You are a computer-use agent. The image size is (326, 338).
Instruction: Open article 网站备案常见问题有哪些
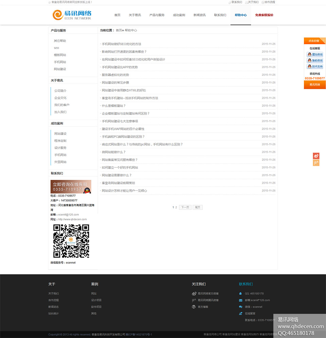click(x=120, y=160)
